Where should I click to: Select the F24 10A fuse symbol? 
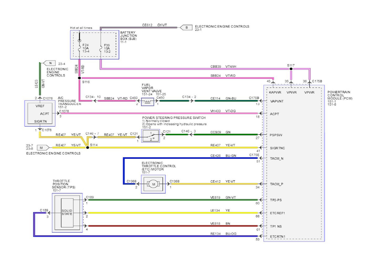tap(80, 49)
